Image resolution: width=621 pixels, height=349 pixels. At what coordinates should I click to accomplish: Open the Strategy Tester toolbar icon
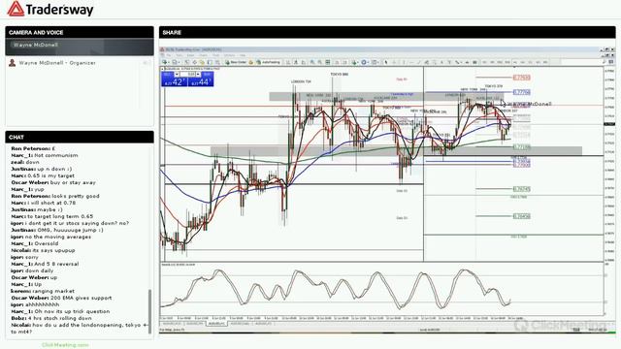(217, 62)
